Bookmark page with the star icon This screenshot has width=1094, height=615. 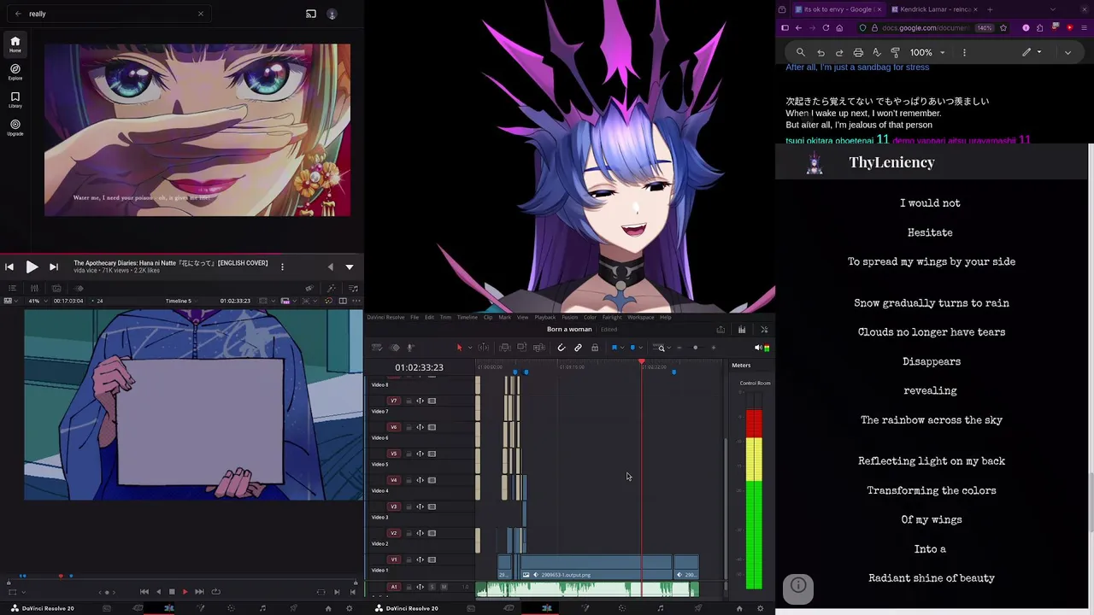tap(1003, 28)
